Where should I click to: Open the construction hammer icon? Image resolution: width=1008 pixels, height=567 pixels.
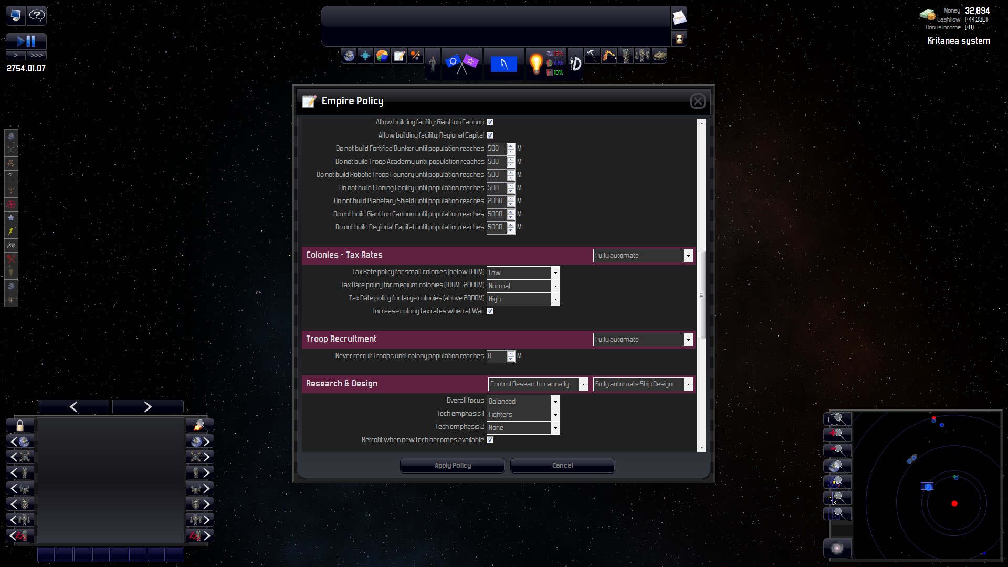coord(592,56)
